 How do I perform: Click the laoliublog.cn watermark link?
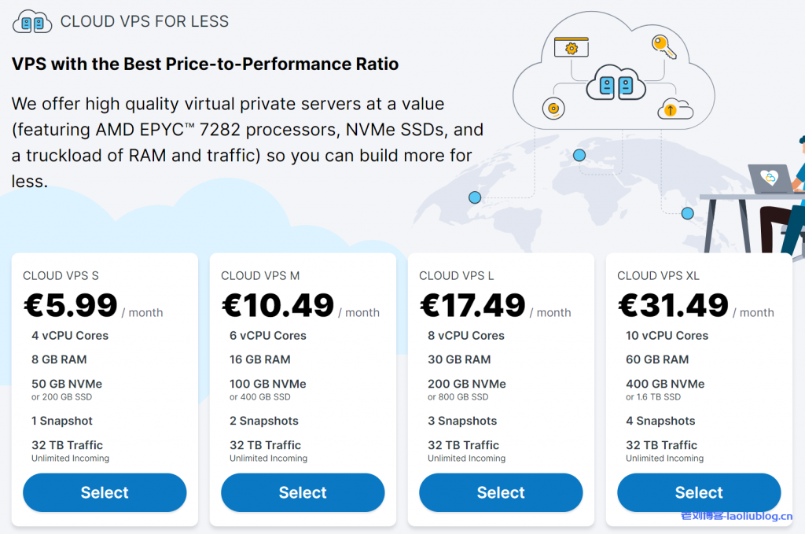click(737, 516)
